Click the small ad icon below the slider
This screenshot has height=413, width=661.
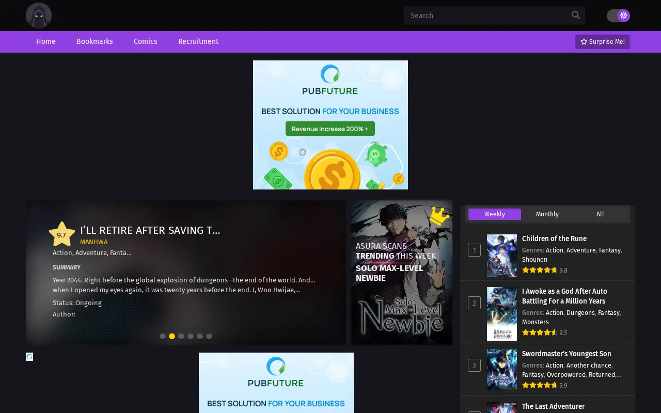click(x=29, y=357)
